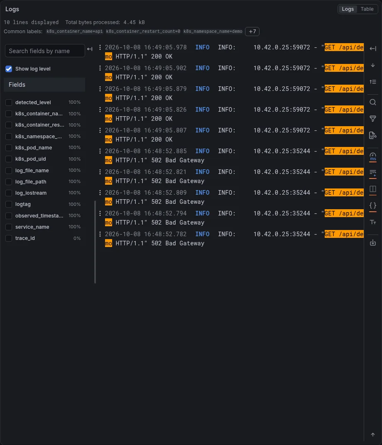The width and height of the screenshot is (382, 445).
Task: Expand the +7 more common labels
Action: (252, 32)
